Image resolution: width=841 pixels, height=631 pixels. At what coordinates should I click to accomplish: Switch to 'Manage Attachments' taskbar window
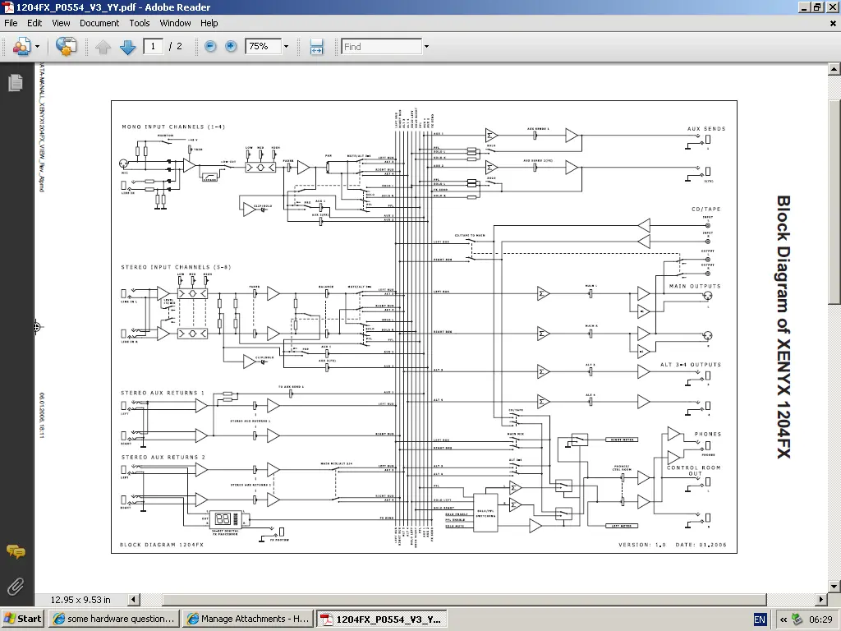tap(247, 619)
